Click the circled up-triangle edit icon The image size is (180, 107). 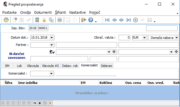pos(136,20)
